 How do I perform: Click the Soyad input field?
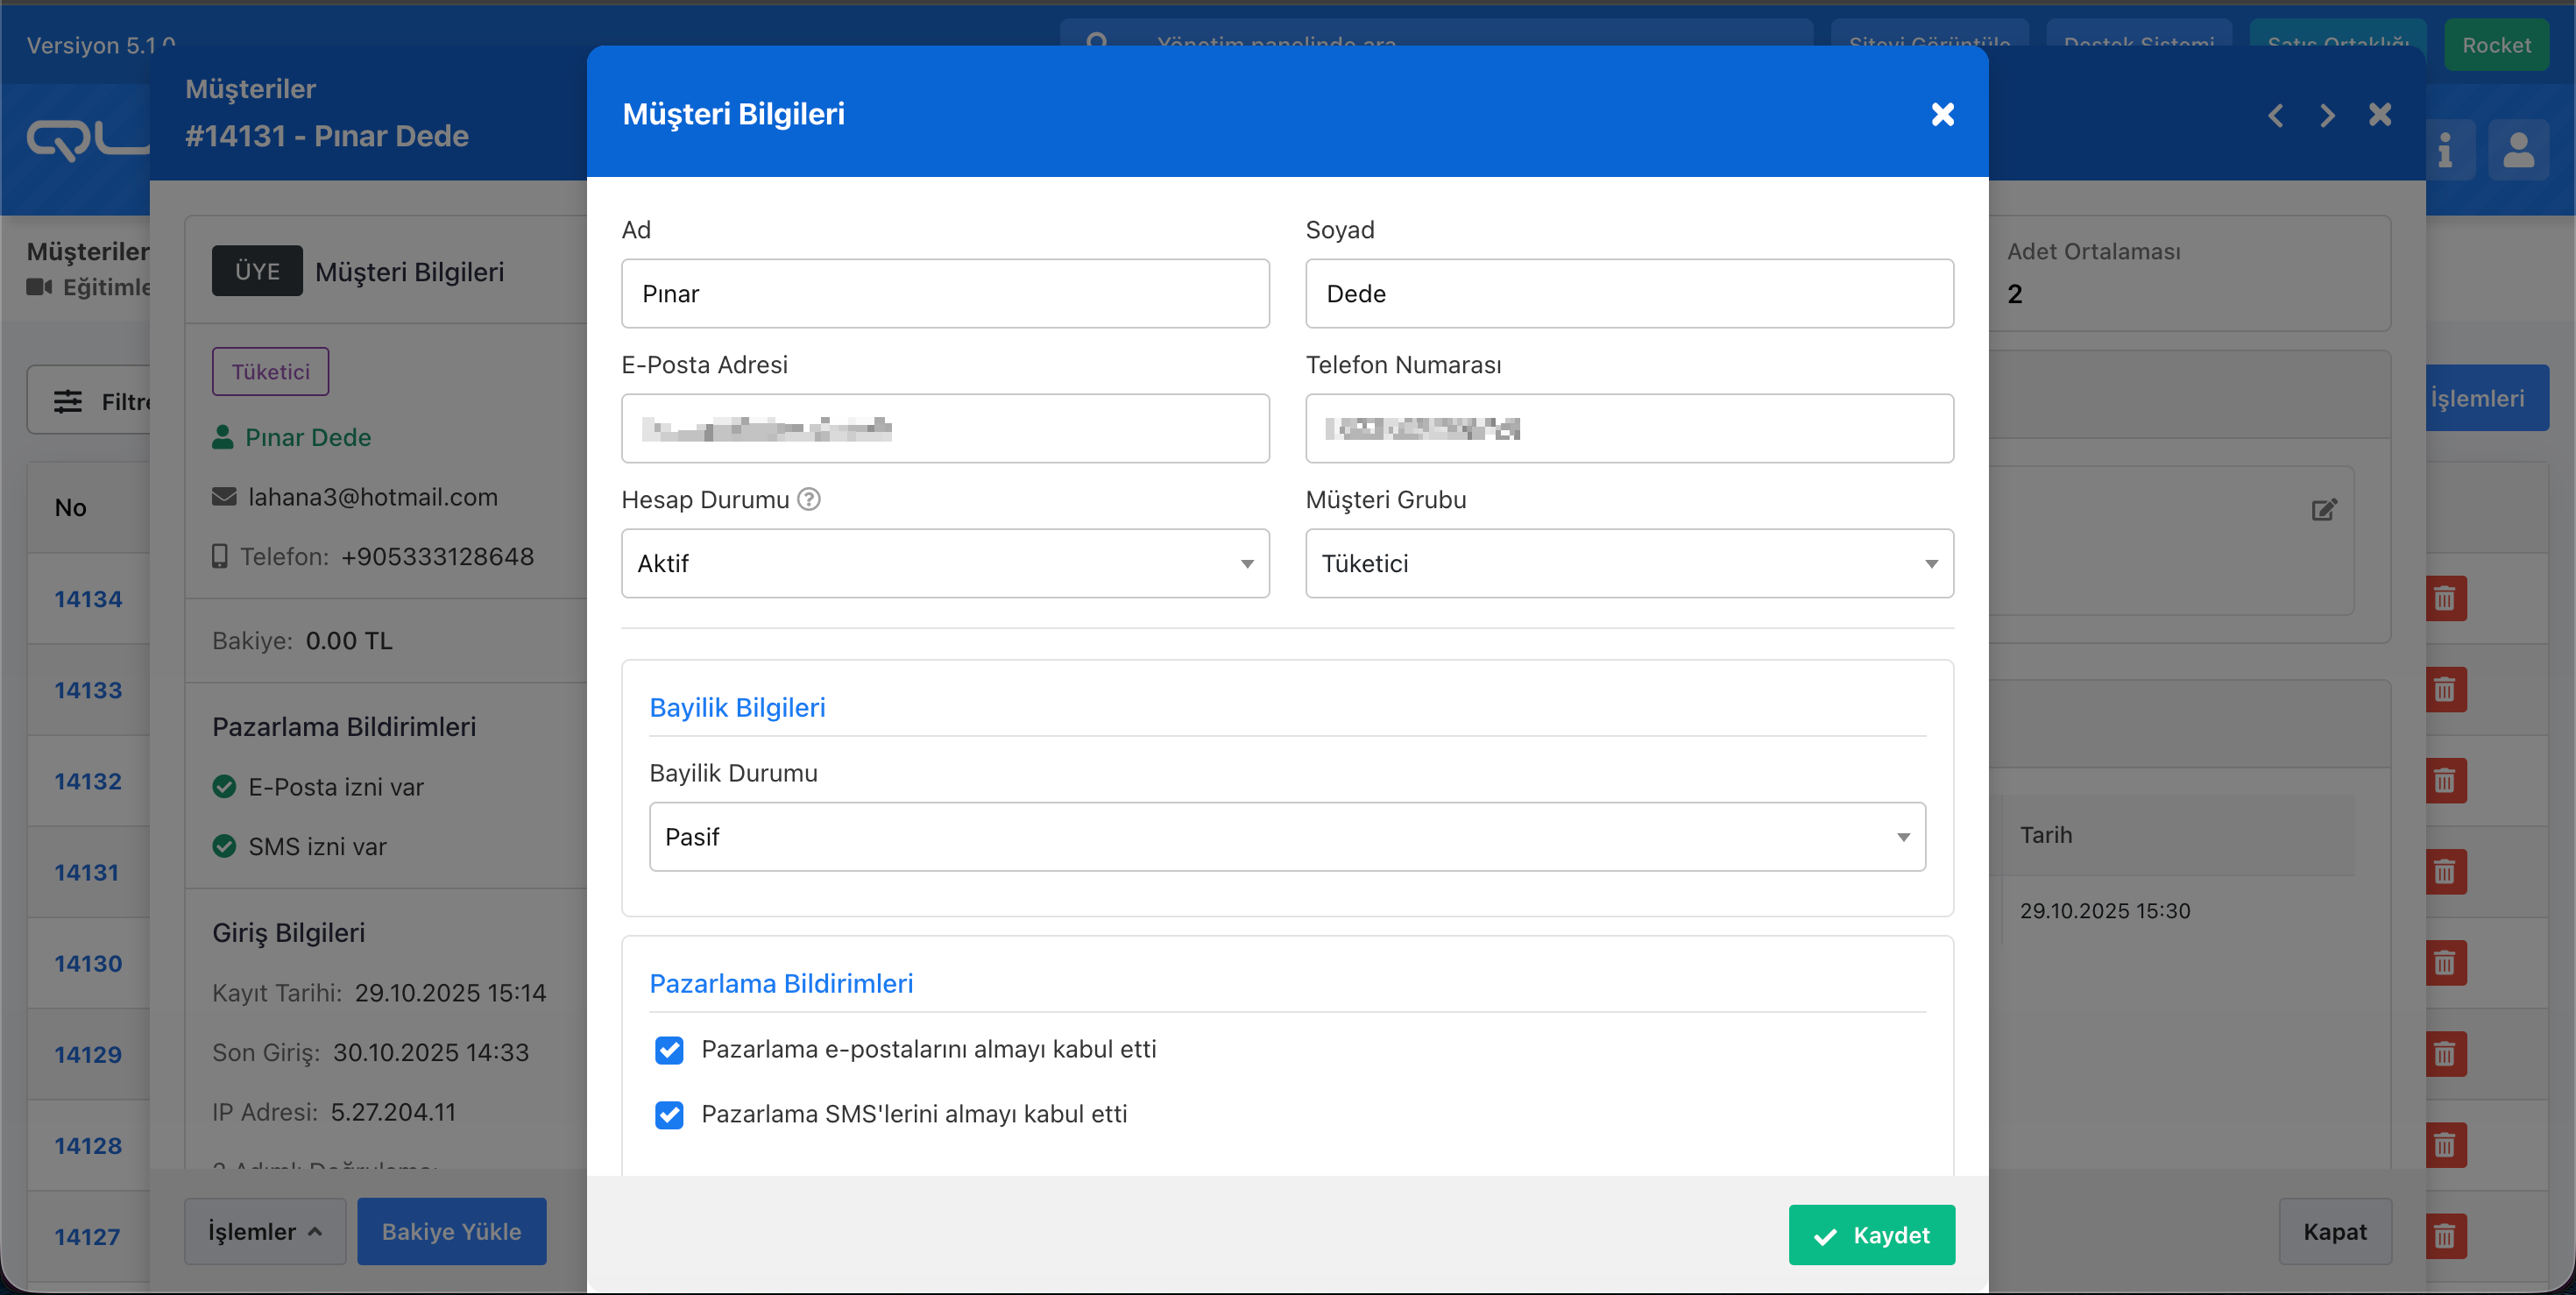(x=1628, y=294)
